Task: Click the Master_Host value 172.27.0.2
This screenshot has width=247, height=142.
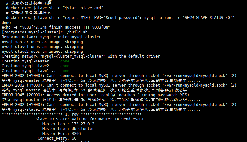Action: coord(83,124)
